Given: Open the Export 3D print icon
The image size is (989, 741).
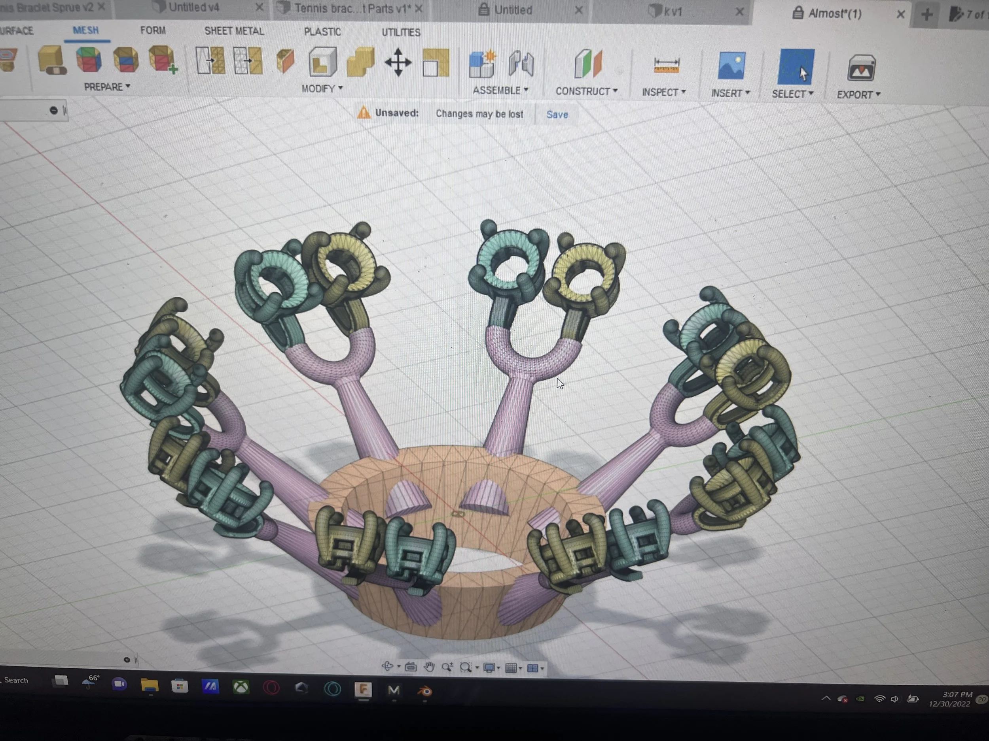Looking at the screenshot, I should [x=861, y=68].
